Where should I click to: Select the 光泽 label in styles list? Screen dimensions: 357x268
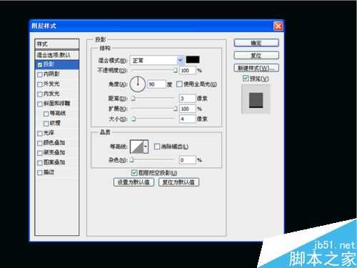pyautogui.click(x=49, y=133)
